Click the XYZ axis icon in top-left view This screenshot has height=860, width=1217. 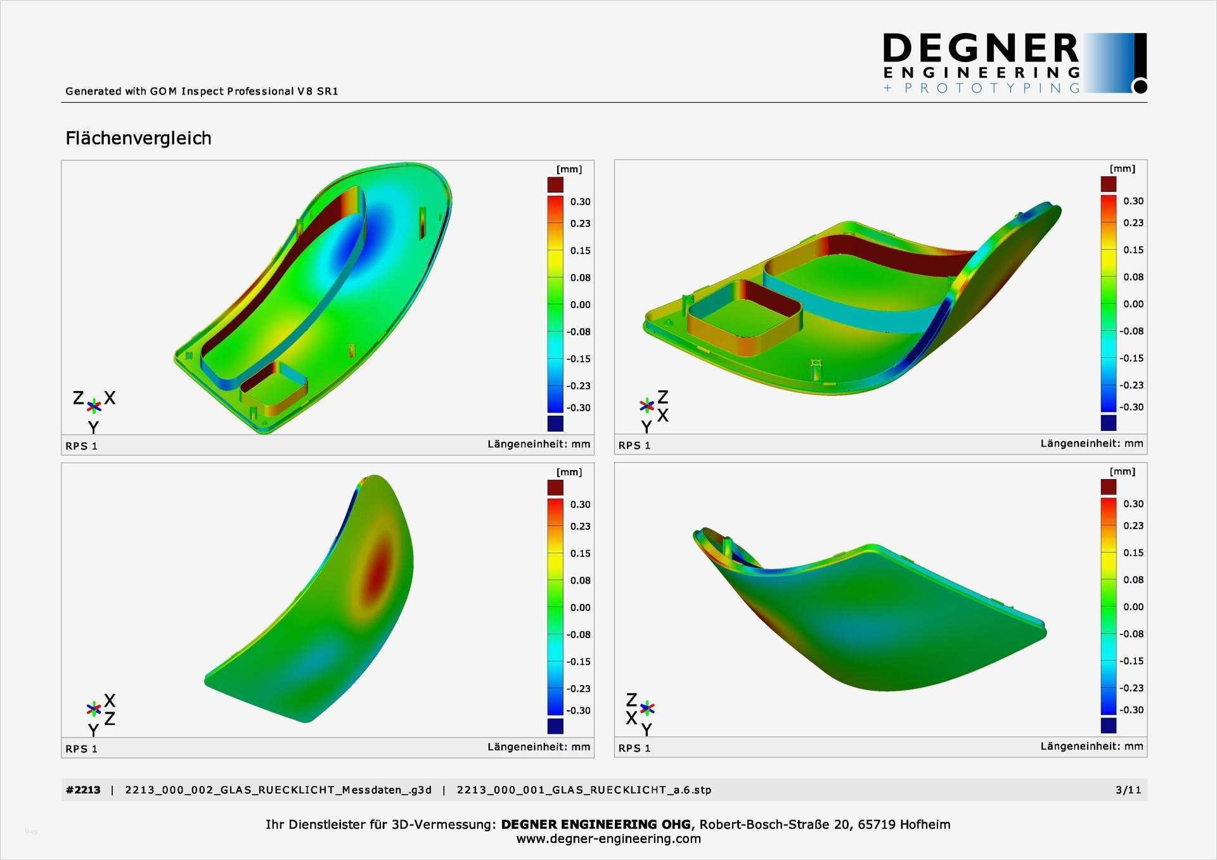click(x=94, y=406)
